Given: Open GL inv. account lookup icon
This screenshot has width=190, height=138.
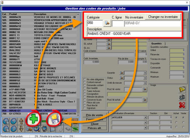Looking at the screenshot, I should point(109,48).
